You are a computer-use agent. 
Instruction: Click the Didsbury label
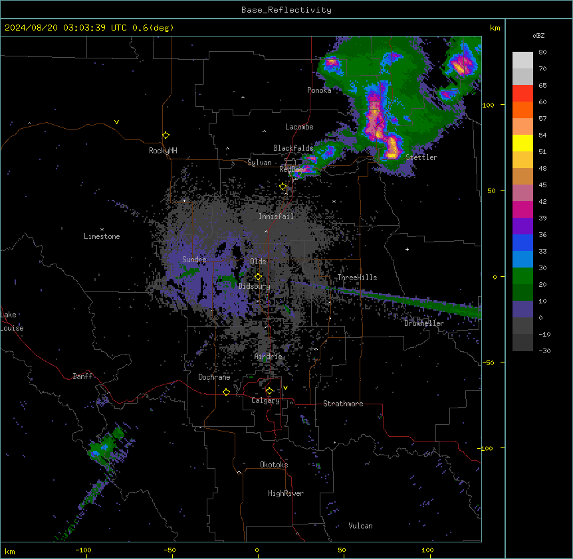click(x=255, y=286)
